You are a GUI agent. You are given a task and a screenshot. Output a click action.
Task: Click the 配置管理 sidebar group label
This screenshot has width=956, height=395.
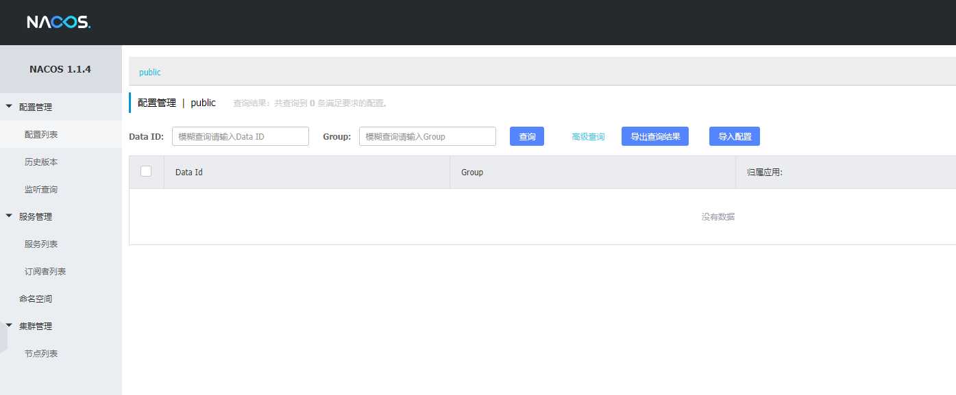(x=36, y=107)
